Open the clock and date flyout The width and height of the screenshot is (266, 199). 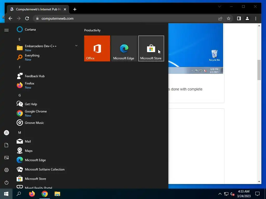point(244,194)
